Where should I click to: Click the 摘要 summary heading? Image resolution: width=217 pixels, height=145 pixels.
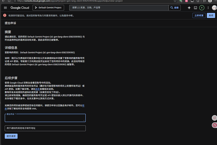[x=8, y=32]
